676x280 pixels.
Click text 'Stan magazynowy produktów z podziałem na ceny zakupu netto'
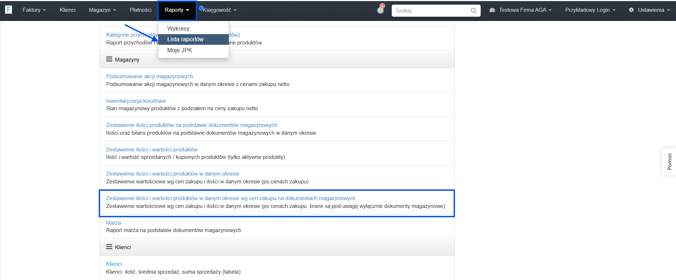182,108
